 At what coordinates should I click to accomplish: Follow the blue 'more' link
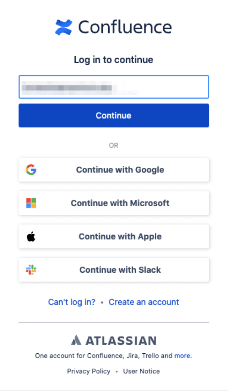click(x=183, y=355)
